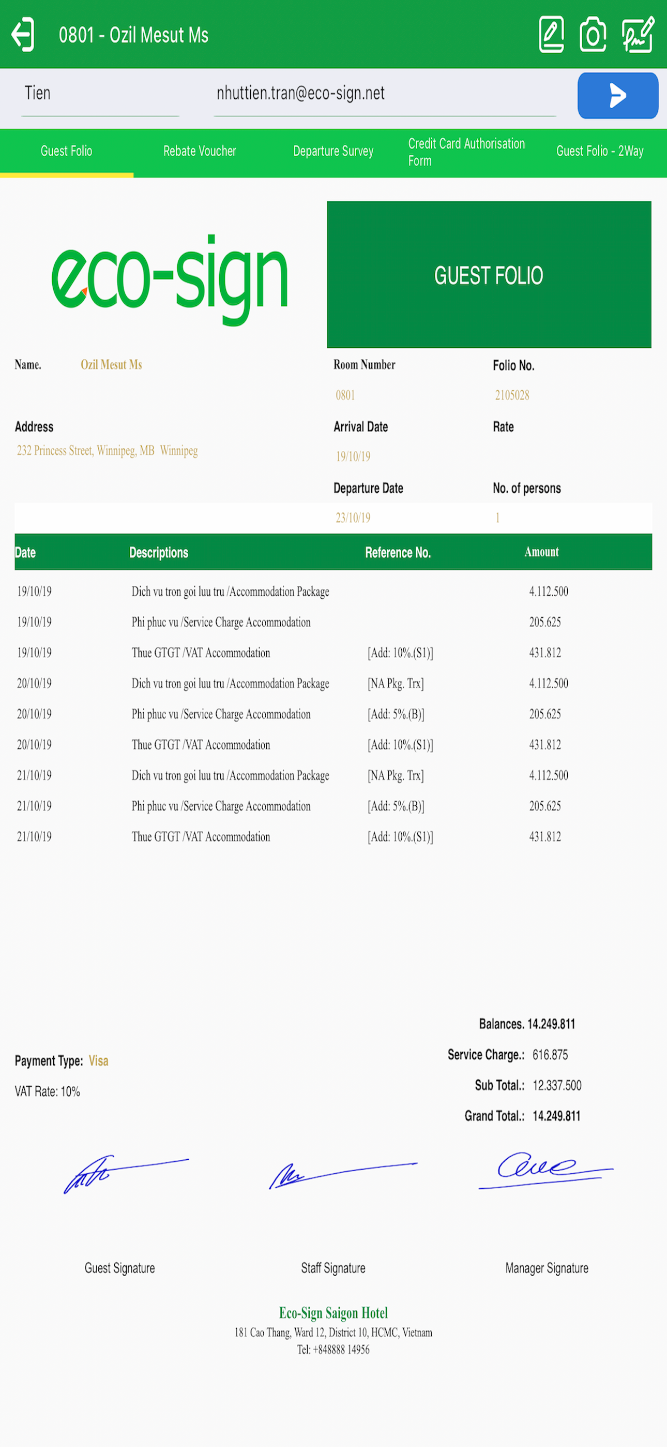The height and width of the screenshot is (1447, 667).
Task: Edit the email address field
Action: (385, 94)
